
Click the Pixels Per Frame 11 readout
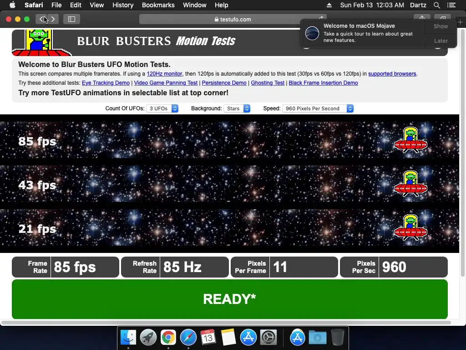coord(284,267)
